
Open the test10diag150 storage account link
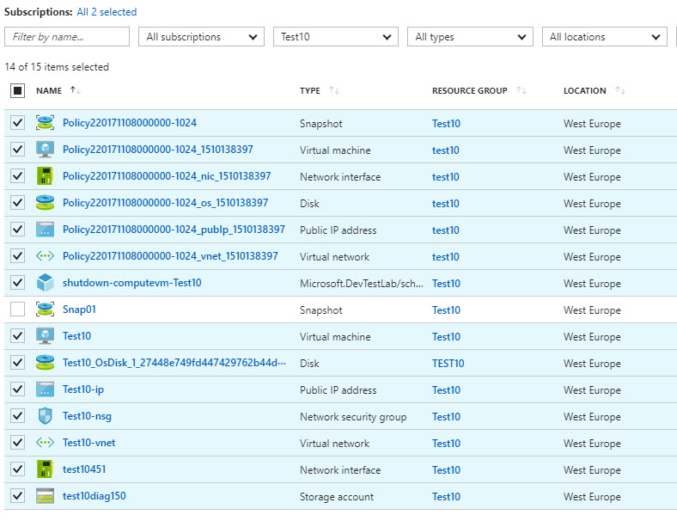pyautogui.click(x=95, y=496)
